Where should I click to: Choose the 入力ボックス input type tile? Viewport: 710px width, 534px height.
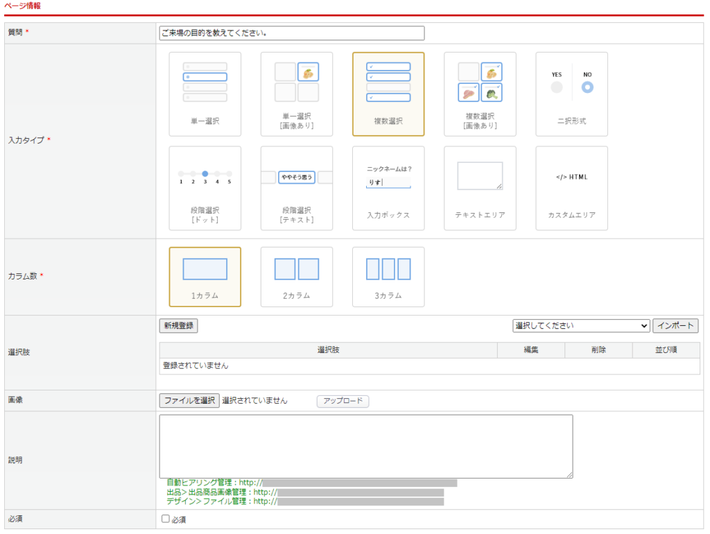pyautogui.click(x=388, y=187)
